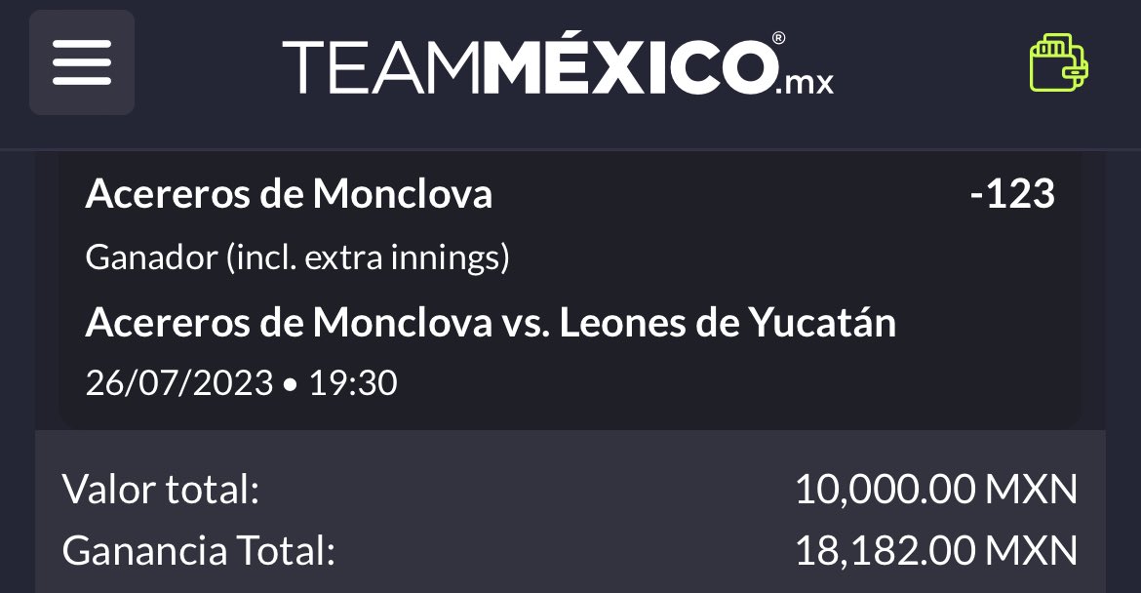
Task: Click the bet selection card background
Action: (x=570, y=290)
